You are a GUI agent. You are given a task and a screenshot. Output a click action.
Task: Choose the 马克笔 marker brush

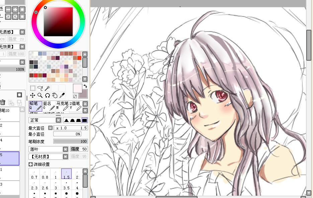tap(62, 106)
